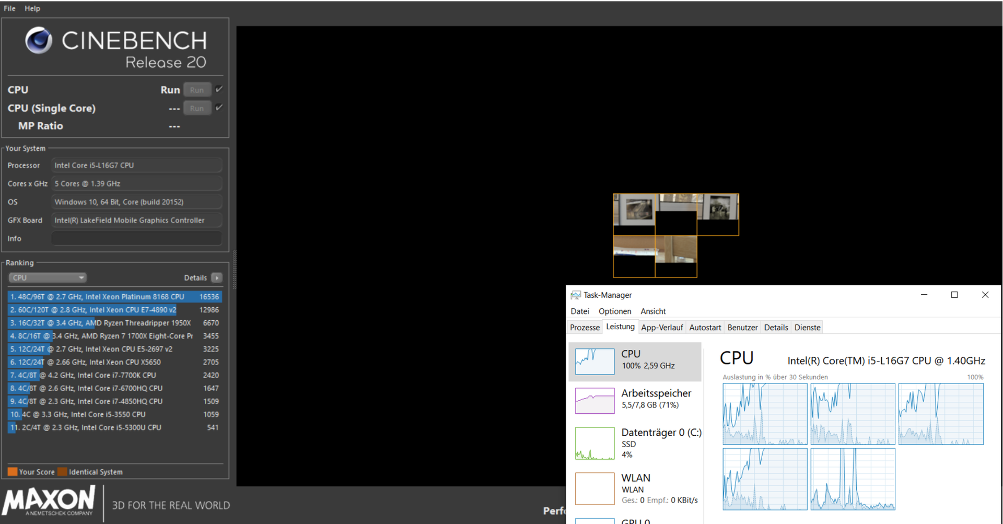This screenshot has width=1003, height=524.
Task: Open the CPU ranking dropdown
Action: click(47, 277)
